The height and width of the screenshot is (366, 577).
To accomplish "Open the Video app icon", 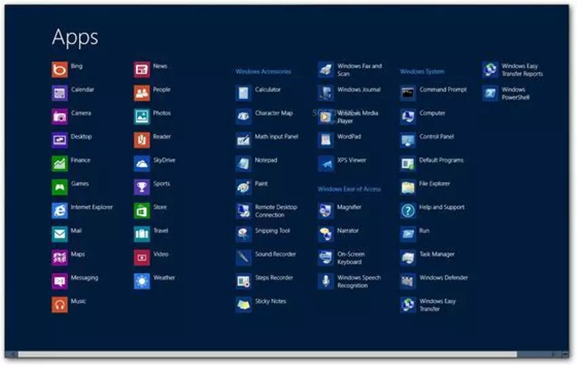I will 142,258.
